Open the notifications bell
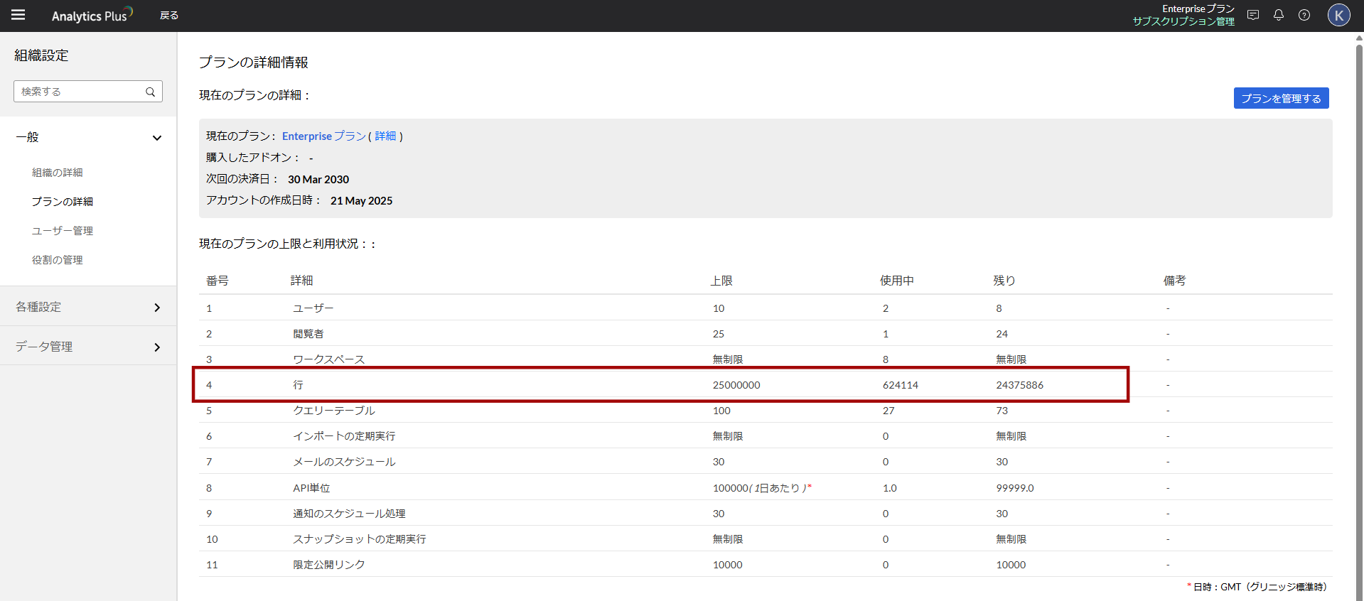This screenshot has height=601, width=1364. (1279, 15)
